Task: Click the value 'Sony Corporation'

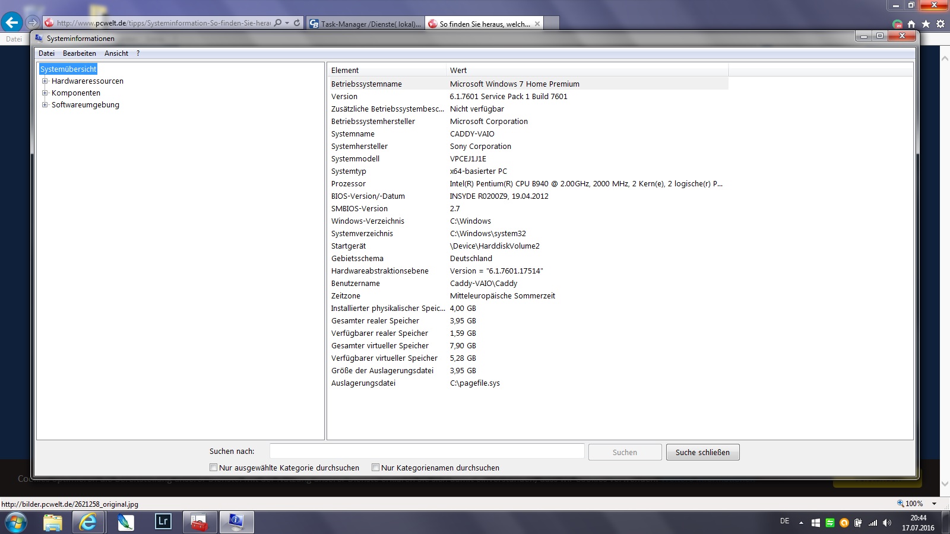Action: pos(480,147)
